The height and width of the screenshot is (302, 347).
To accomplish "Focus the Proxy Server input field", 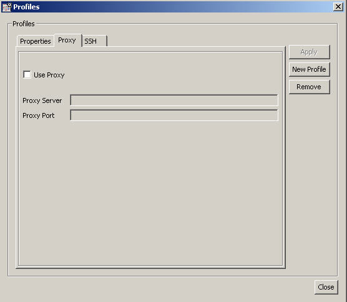I will (x=174, y=100).
